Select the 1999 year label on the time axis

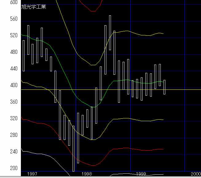click(x=141, y=174)
